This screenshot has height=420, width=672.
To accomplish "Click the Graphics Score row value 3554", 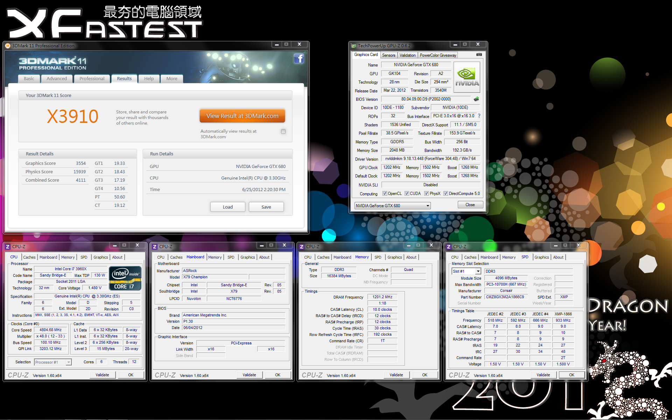I will tap(81, 163).
